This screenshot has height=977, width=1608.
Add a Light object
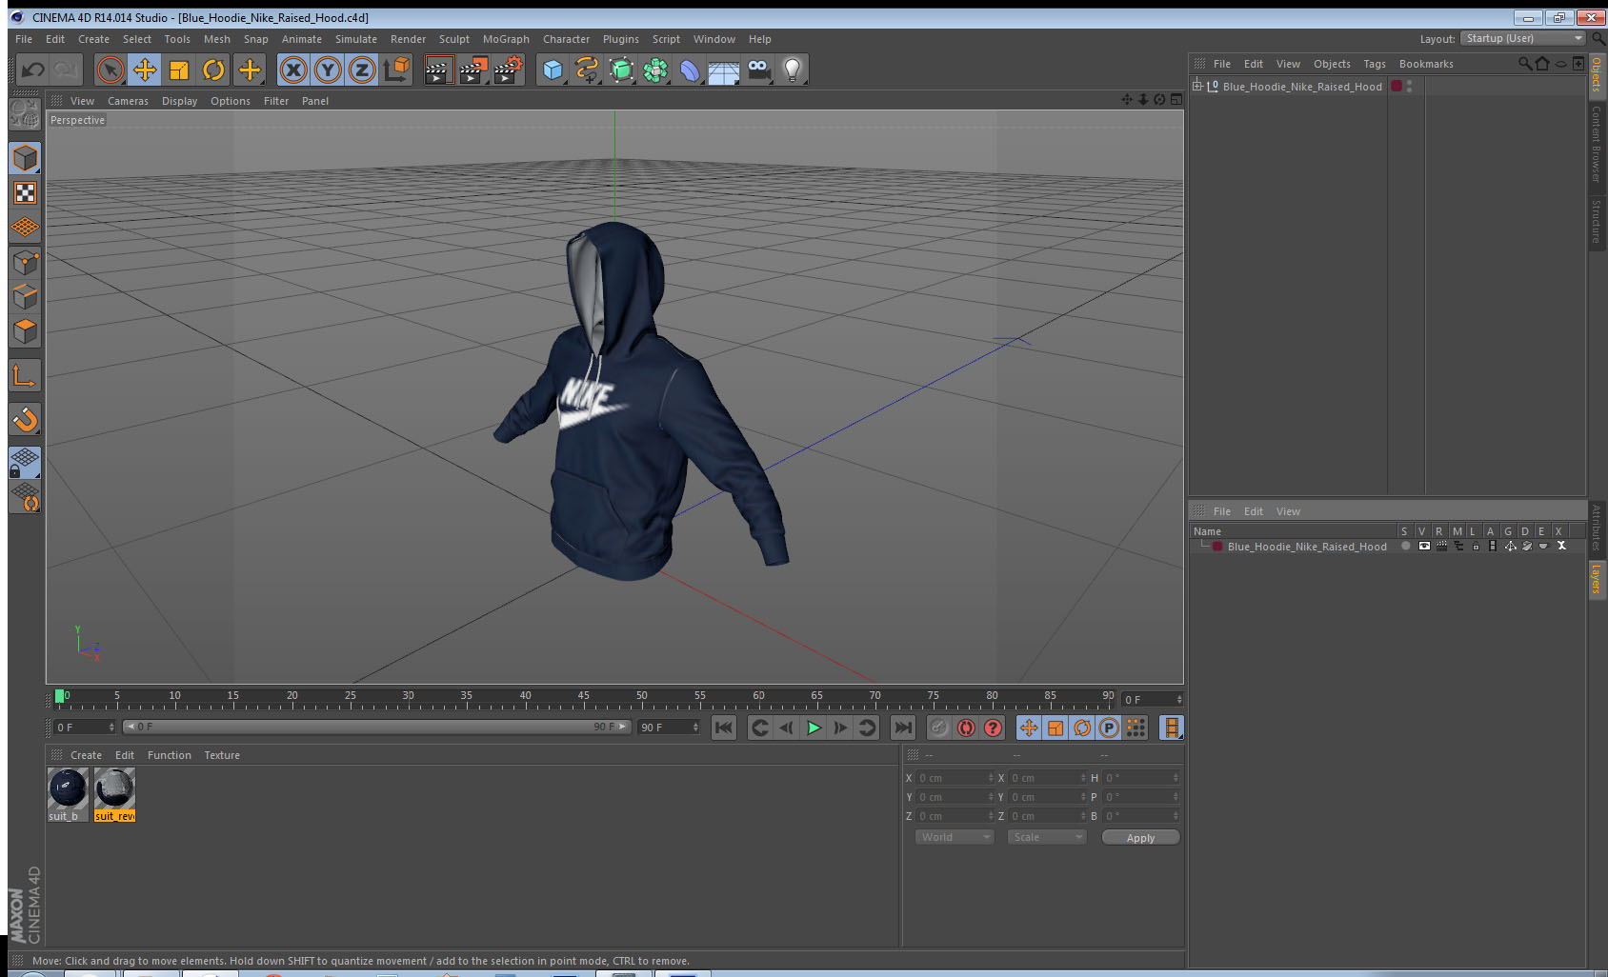pyautogui.click(x=793, y=70)
